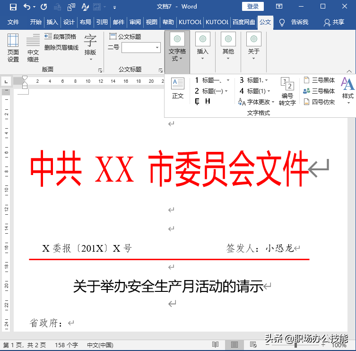
Task: Switch to the 开始 tab
Action: pyautogui.click(x=36, y=22)
